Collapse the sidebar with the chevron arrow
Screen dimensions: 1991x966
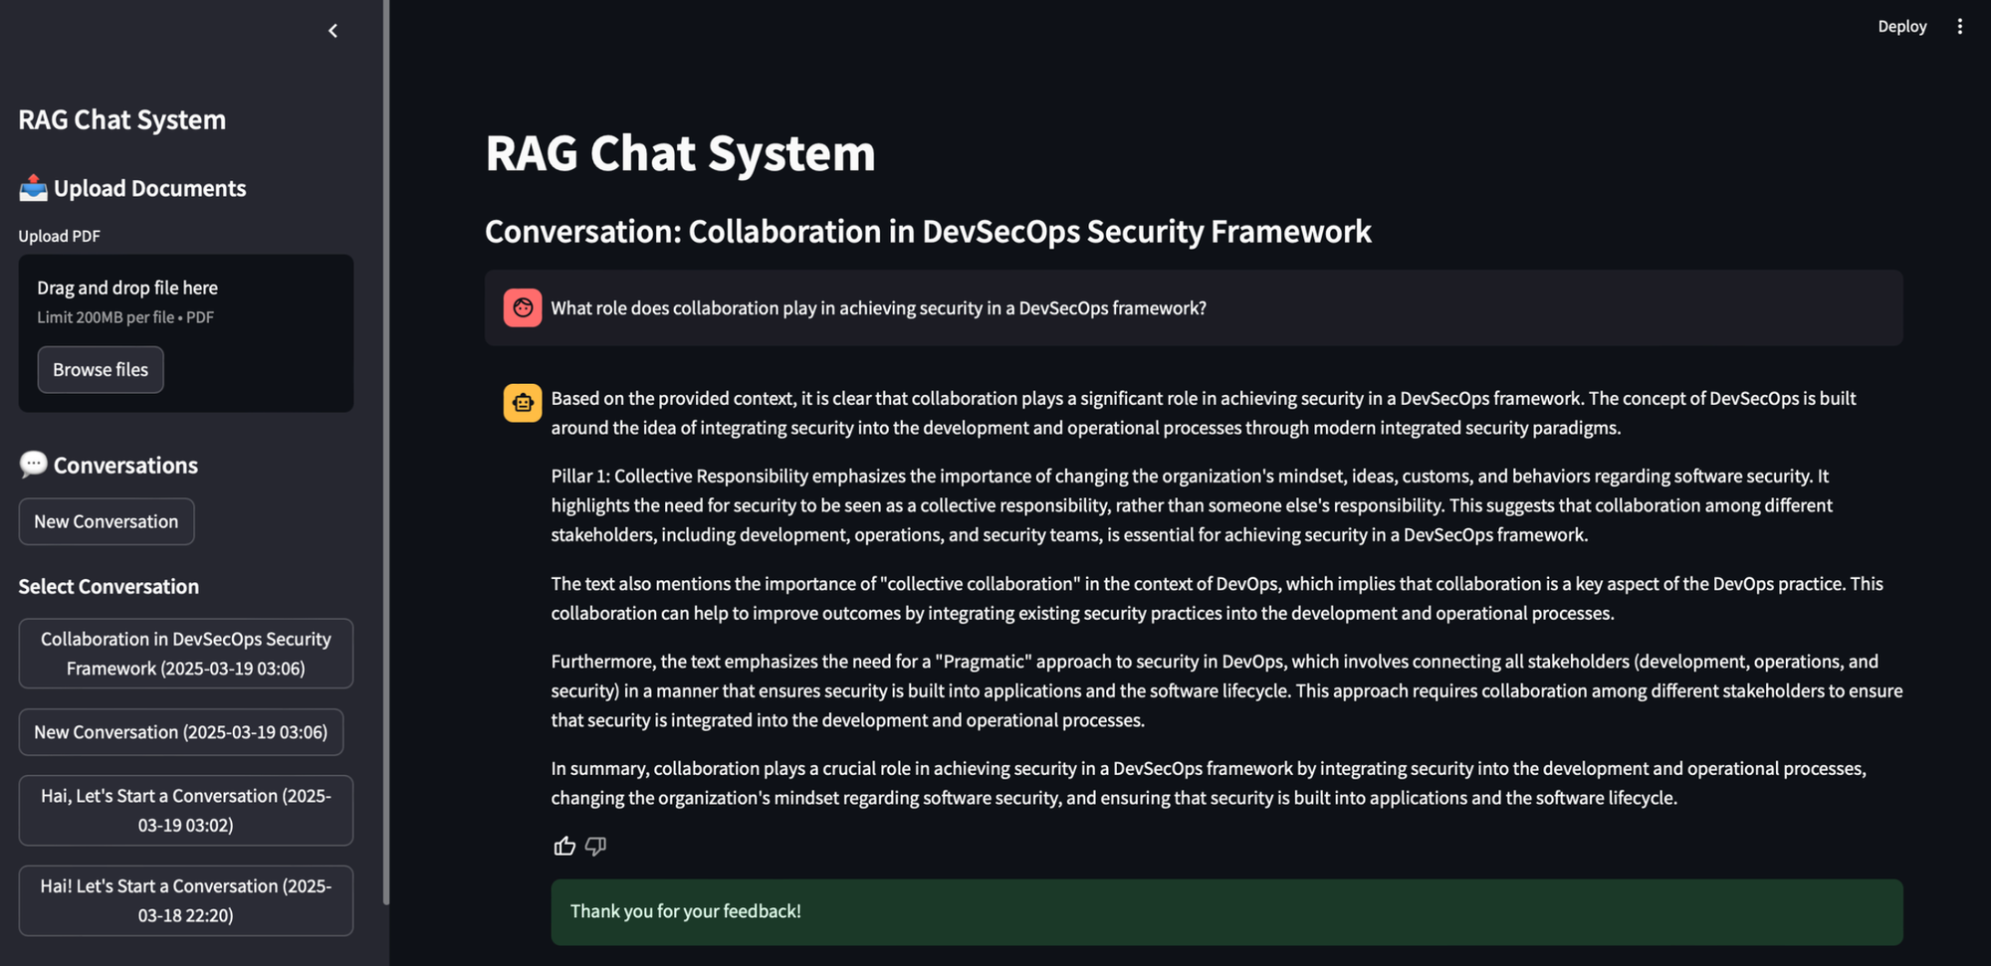[x=333, y=31]
